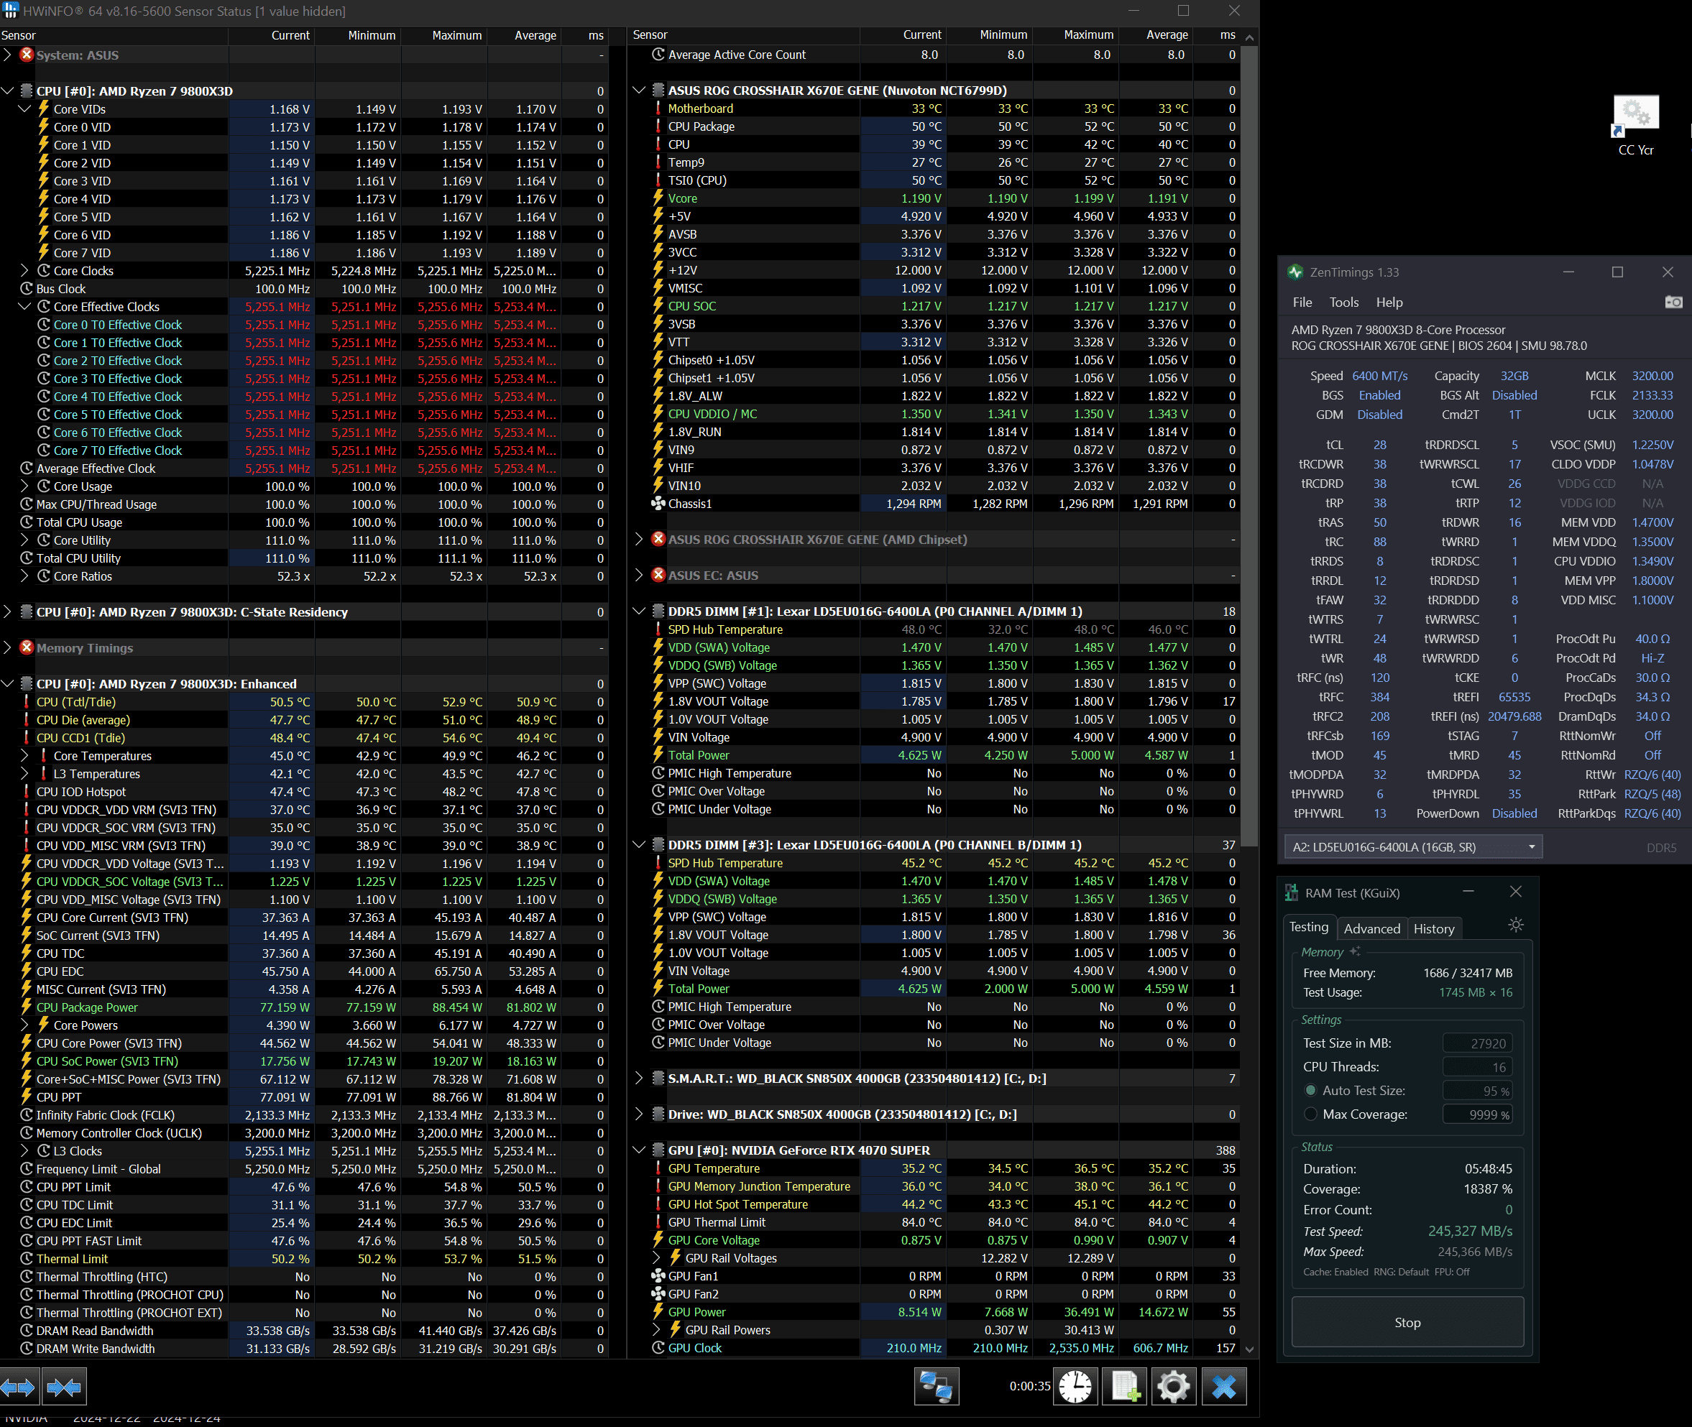The image size is (1692, 1427).
Task: Select the Max Coverage radio button
Action: coord(1311,1114)
